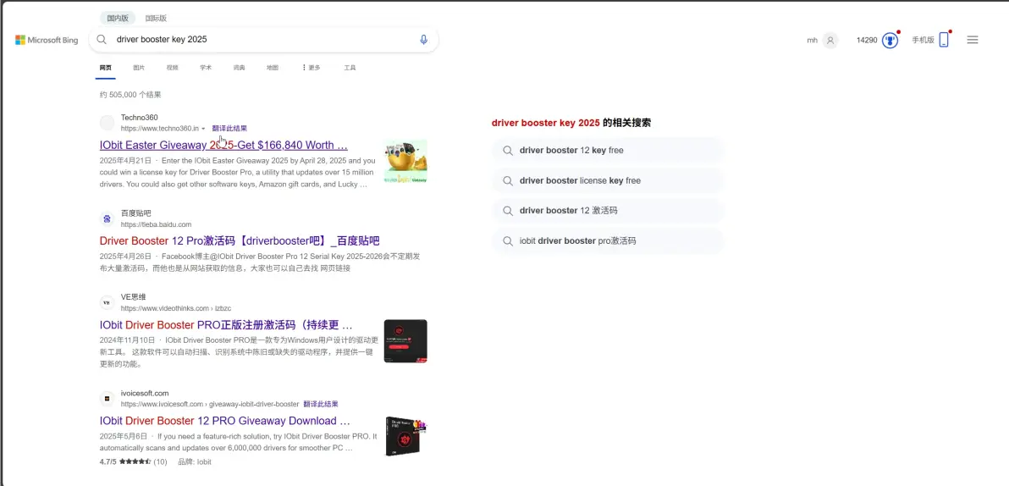Viewport: 1009px width, 486px height.
Task: Open 'IObit Easter Giveaway 2025' result link
Action: click(224, 145)
